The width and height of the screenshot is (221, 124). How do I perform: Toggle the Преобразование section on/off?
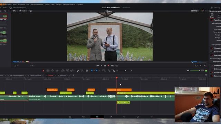click(212, 20)
